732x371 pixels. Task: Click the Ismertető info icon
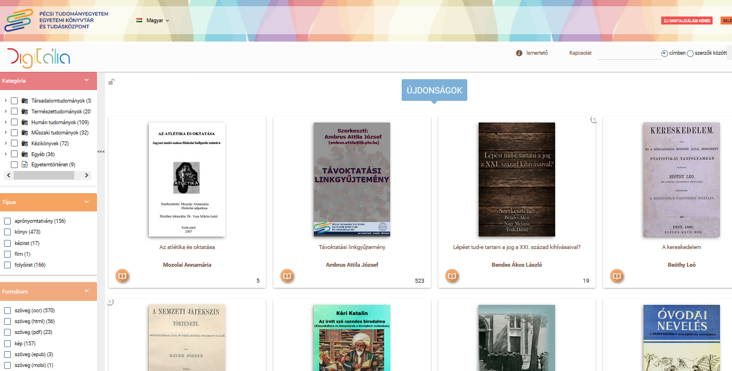tap(519, 53)
